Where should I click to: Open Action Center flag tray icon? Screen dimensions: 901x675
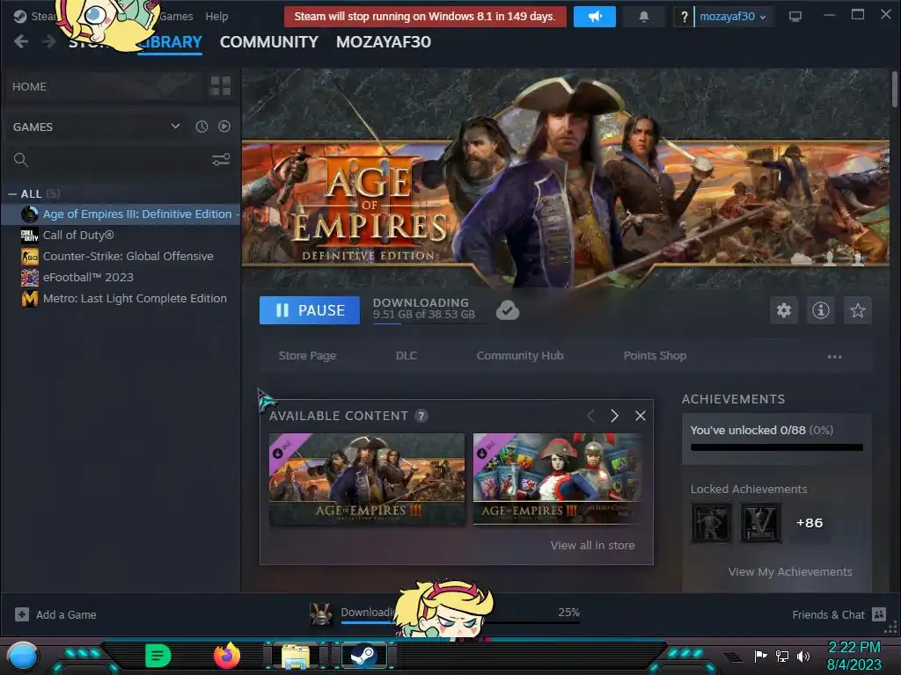(x=760, y=656)
